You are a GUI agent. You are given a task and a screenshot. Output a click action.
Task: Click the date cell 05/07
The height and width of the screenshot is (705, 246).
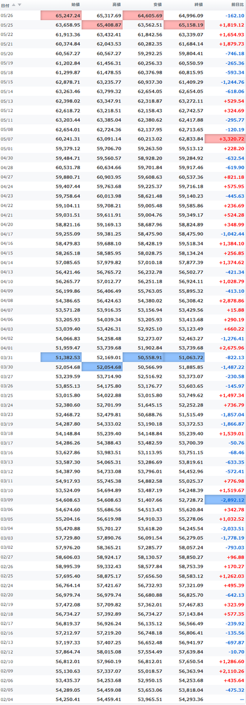(x=7, y=139)
